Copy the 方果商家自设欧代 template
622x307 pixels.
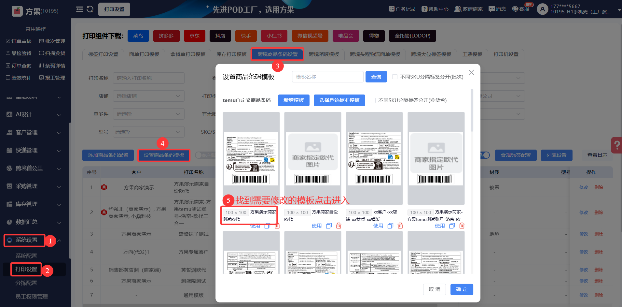click(x=329, y=226)
